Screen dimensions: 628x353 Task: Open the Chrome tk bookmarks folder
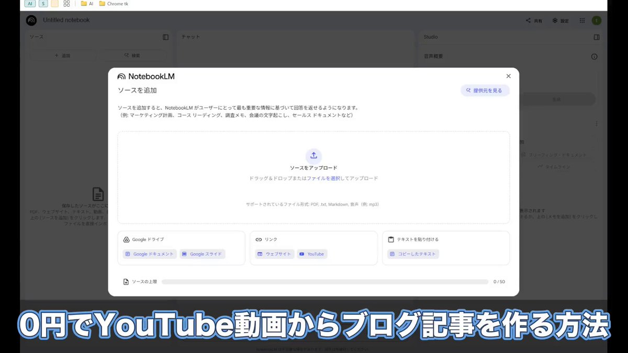pyautogui.click(x=113, y=4)
